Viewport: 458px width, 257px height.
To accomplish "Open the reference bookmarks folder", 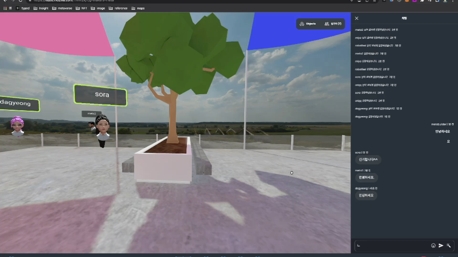I will (x=118, y=8).
